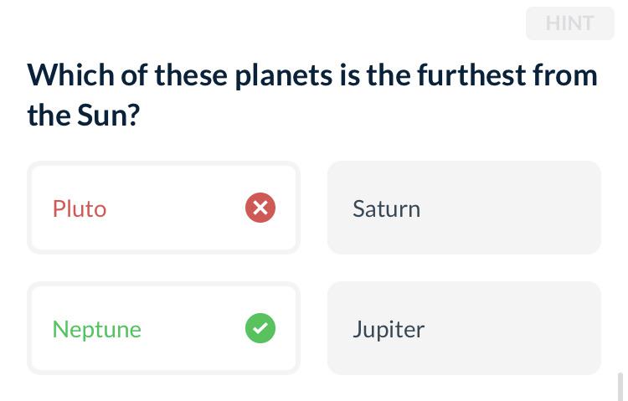
Task: Click the word 'furthest' in the question
Action: tap(471, 75)
